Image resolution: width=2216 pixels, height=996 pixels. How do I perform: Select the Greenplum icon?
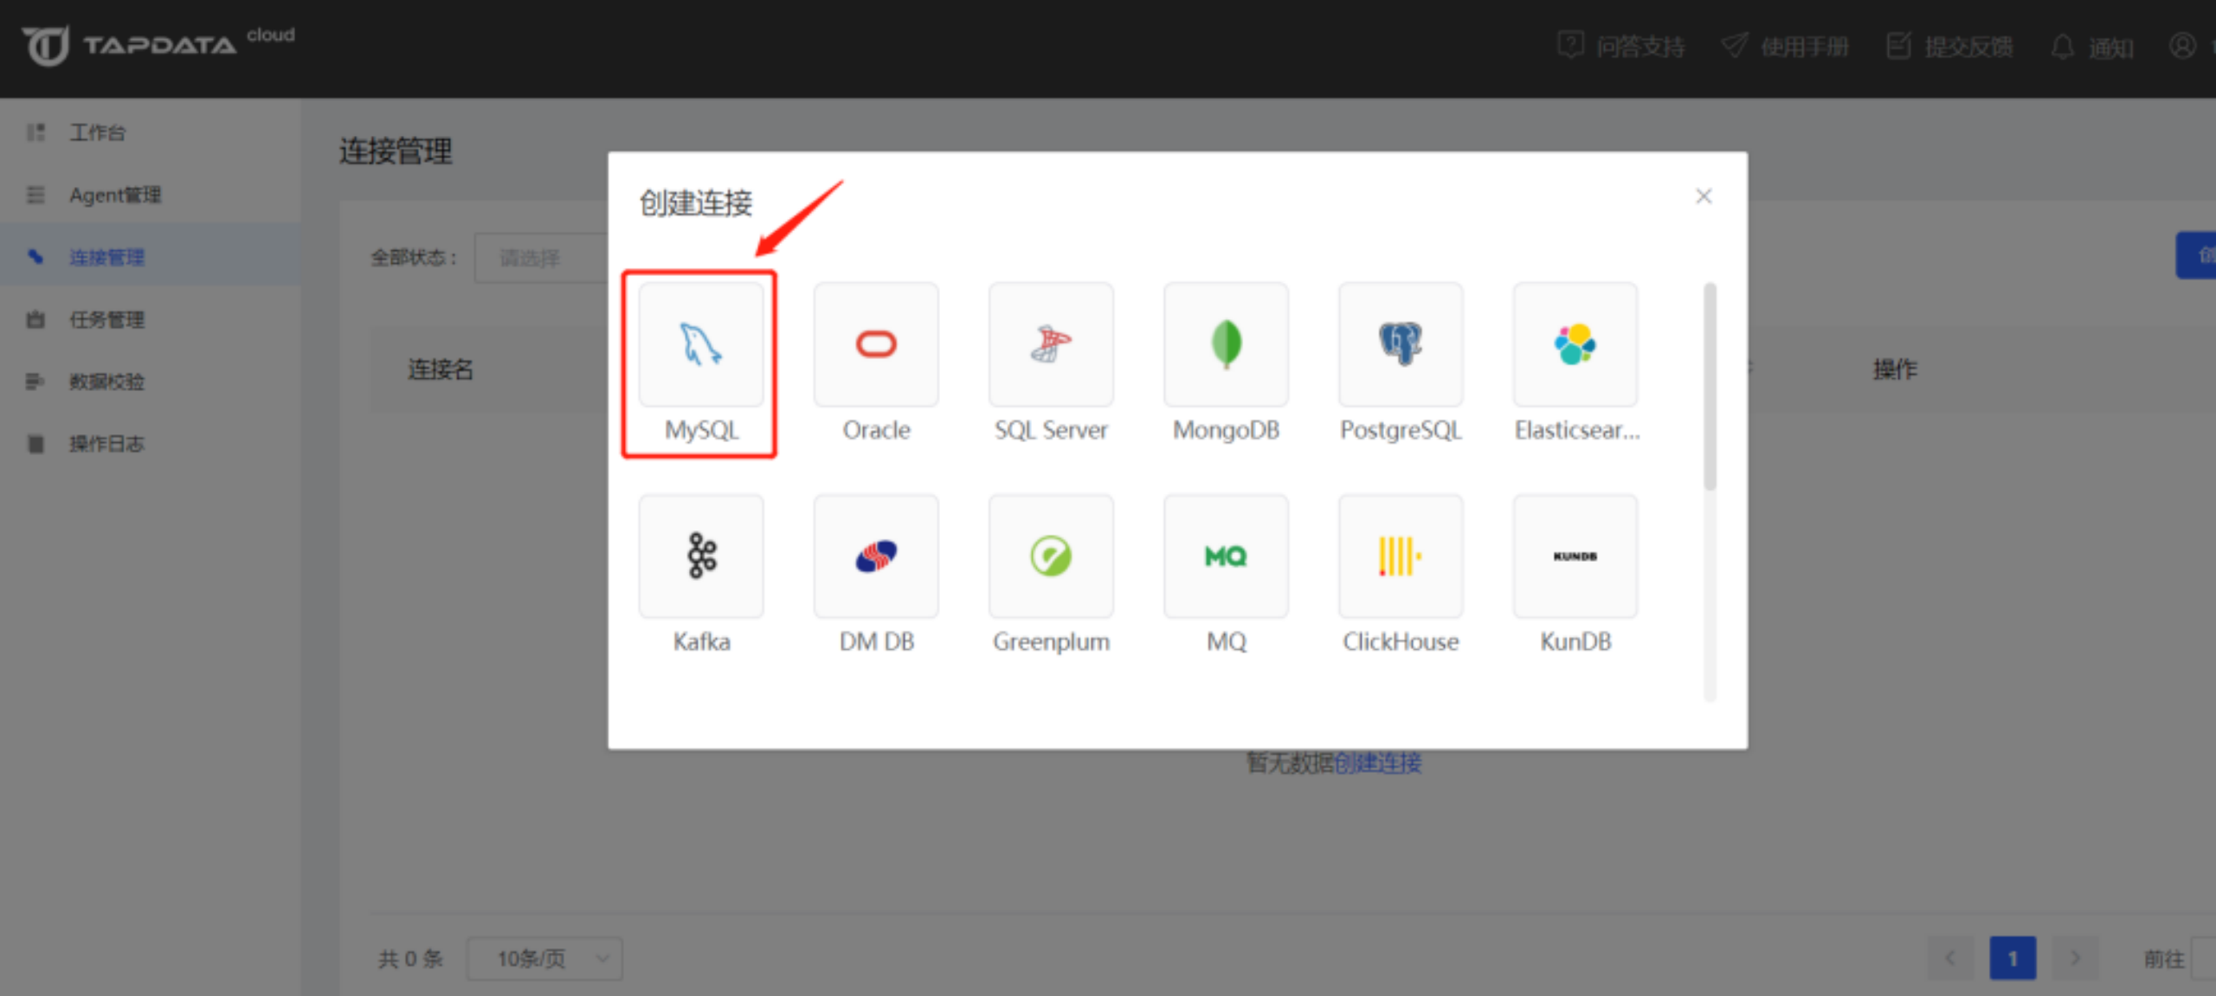click(x=1051, y=556)
